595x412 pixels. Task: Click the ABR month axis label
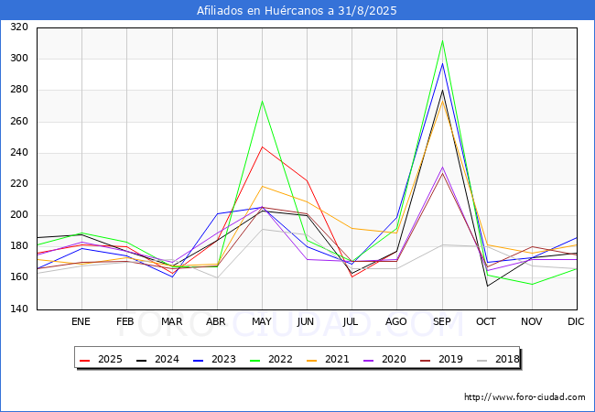point(216,321)
